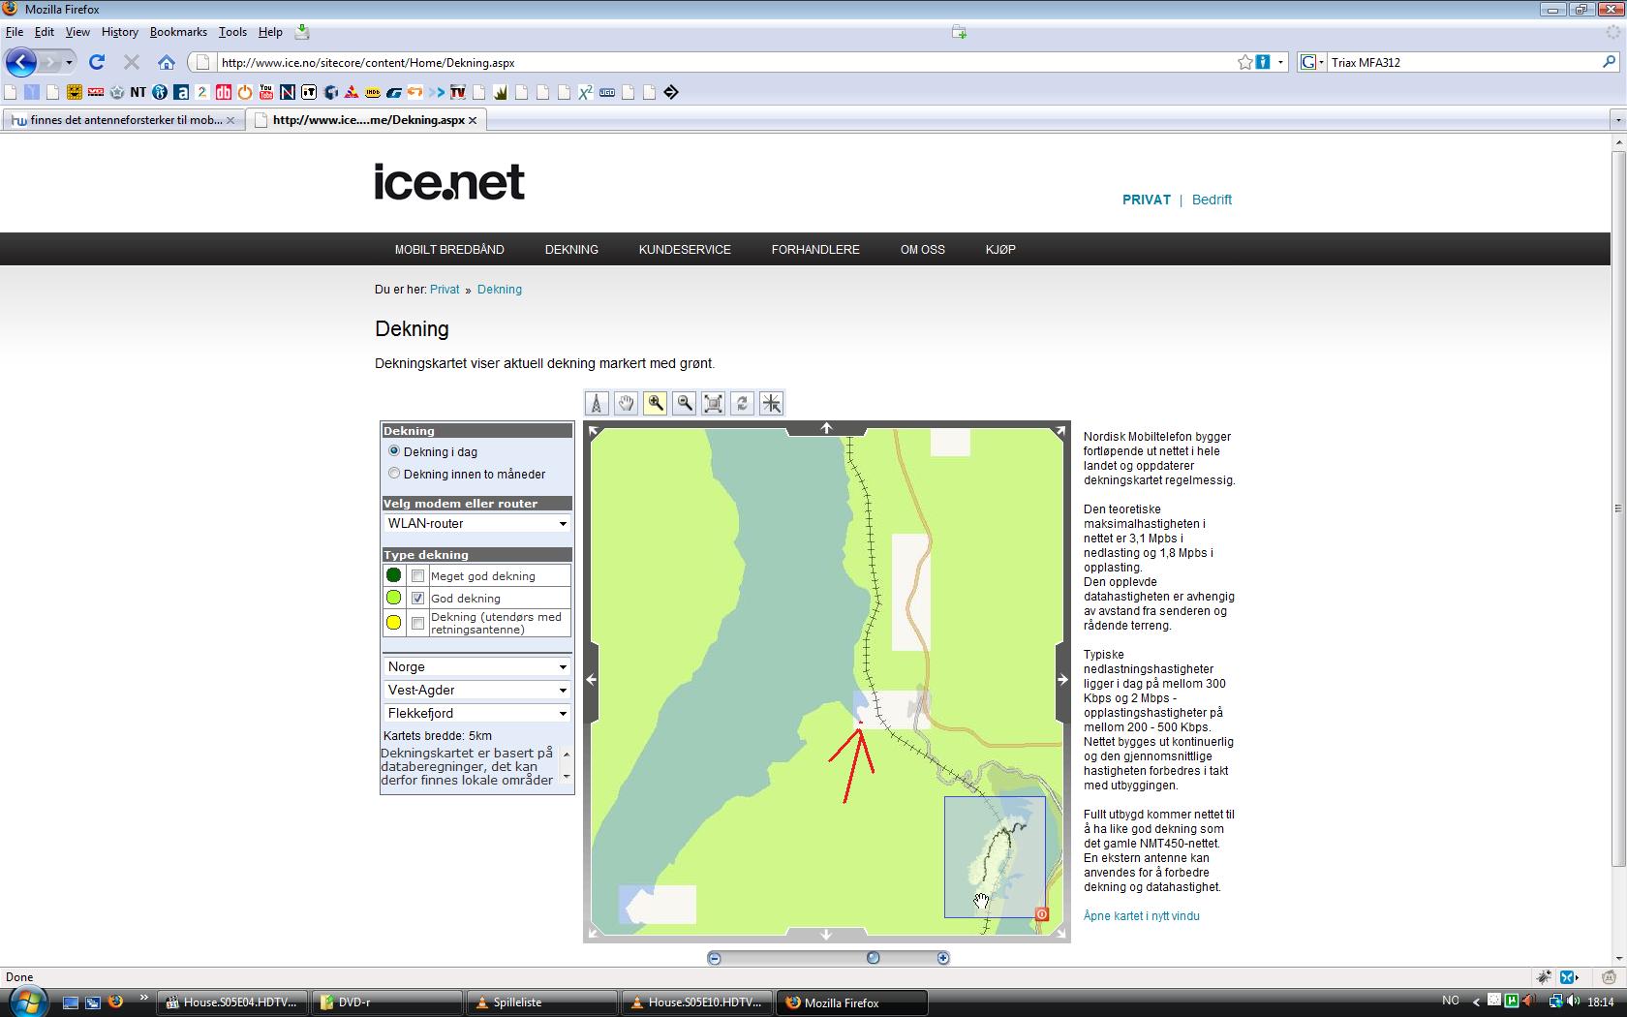Click the dark green Meget god swatch

pyautogui.click(x=394, y=575)
